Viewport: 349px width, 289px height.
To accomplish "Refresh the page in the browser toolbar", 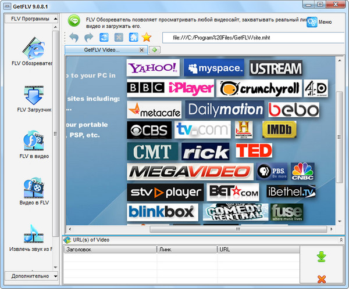I will pos(104,38).
